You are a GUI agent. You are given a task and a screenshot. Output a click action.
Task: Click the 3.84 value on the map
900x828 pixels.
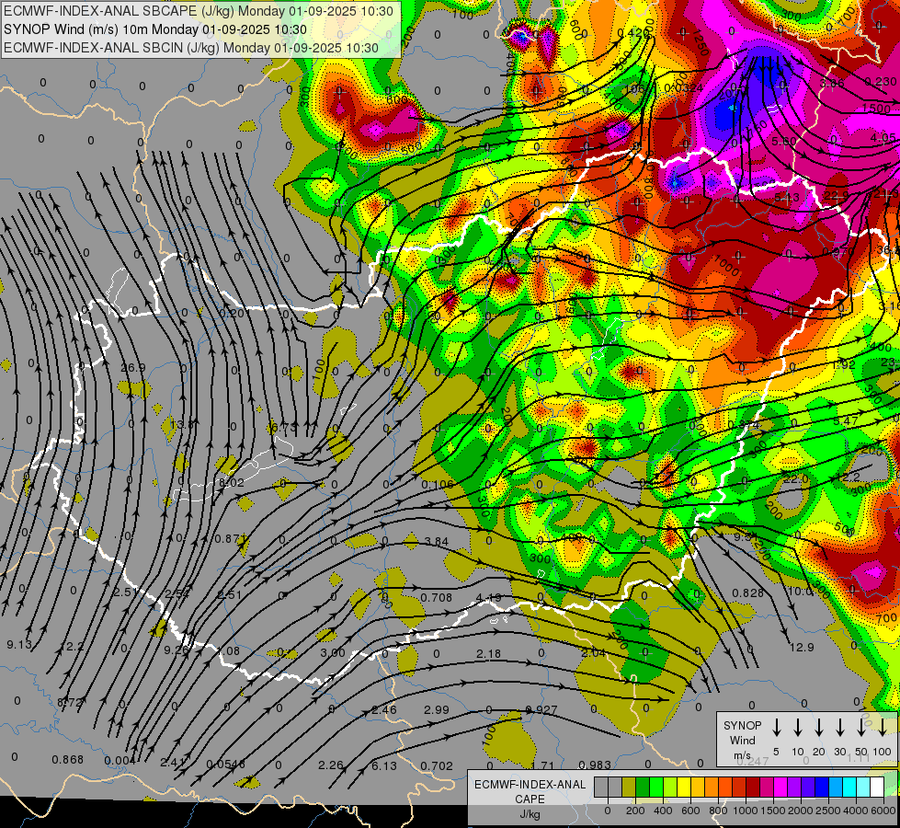pyautogui.click(x=437, y=541)
